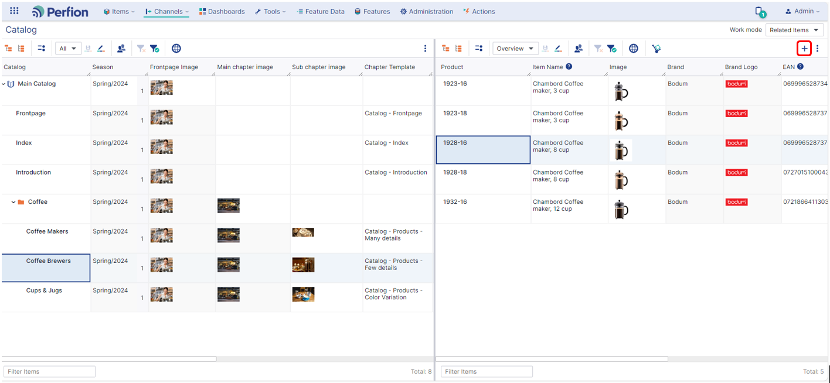The image size is (830, 383).
Task: Click the Bodum logo for product 1923-16
Action: pos(737,84)
